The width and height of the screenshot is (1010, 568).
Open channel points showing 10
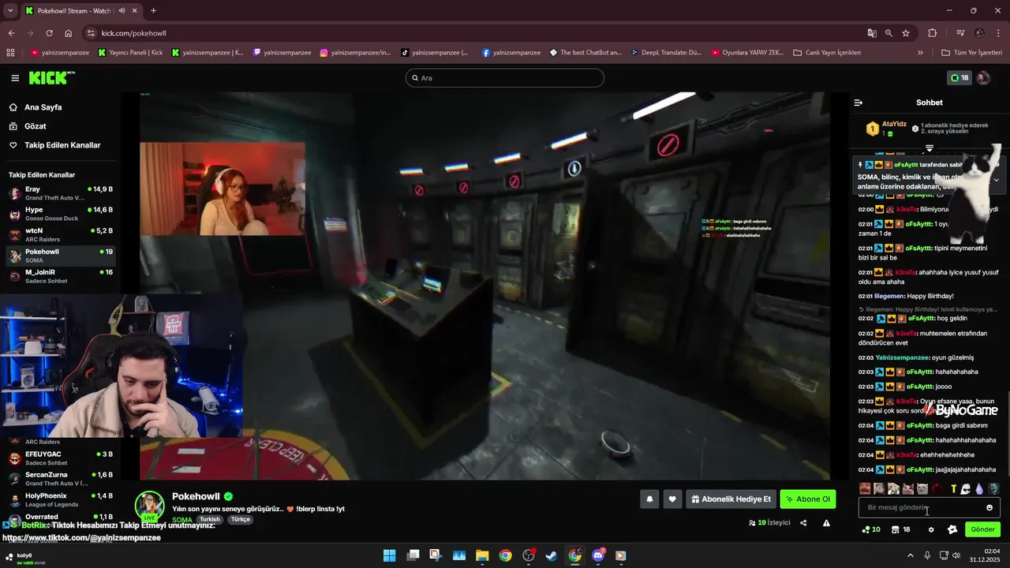point(870,529)
